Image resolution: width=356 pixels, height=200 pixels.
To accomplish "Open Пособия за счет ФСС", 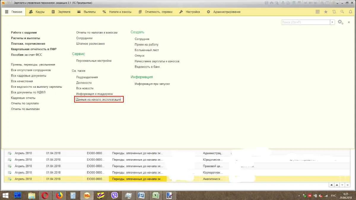I will coord(27,55).
